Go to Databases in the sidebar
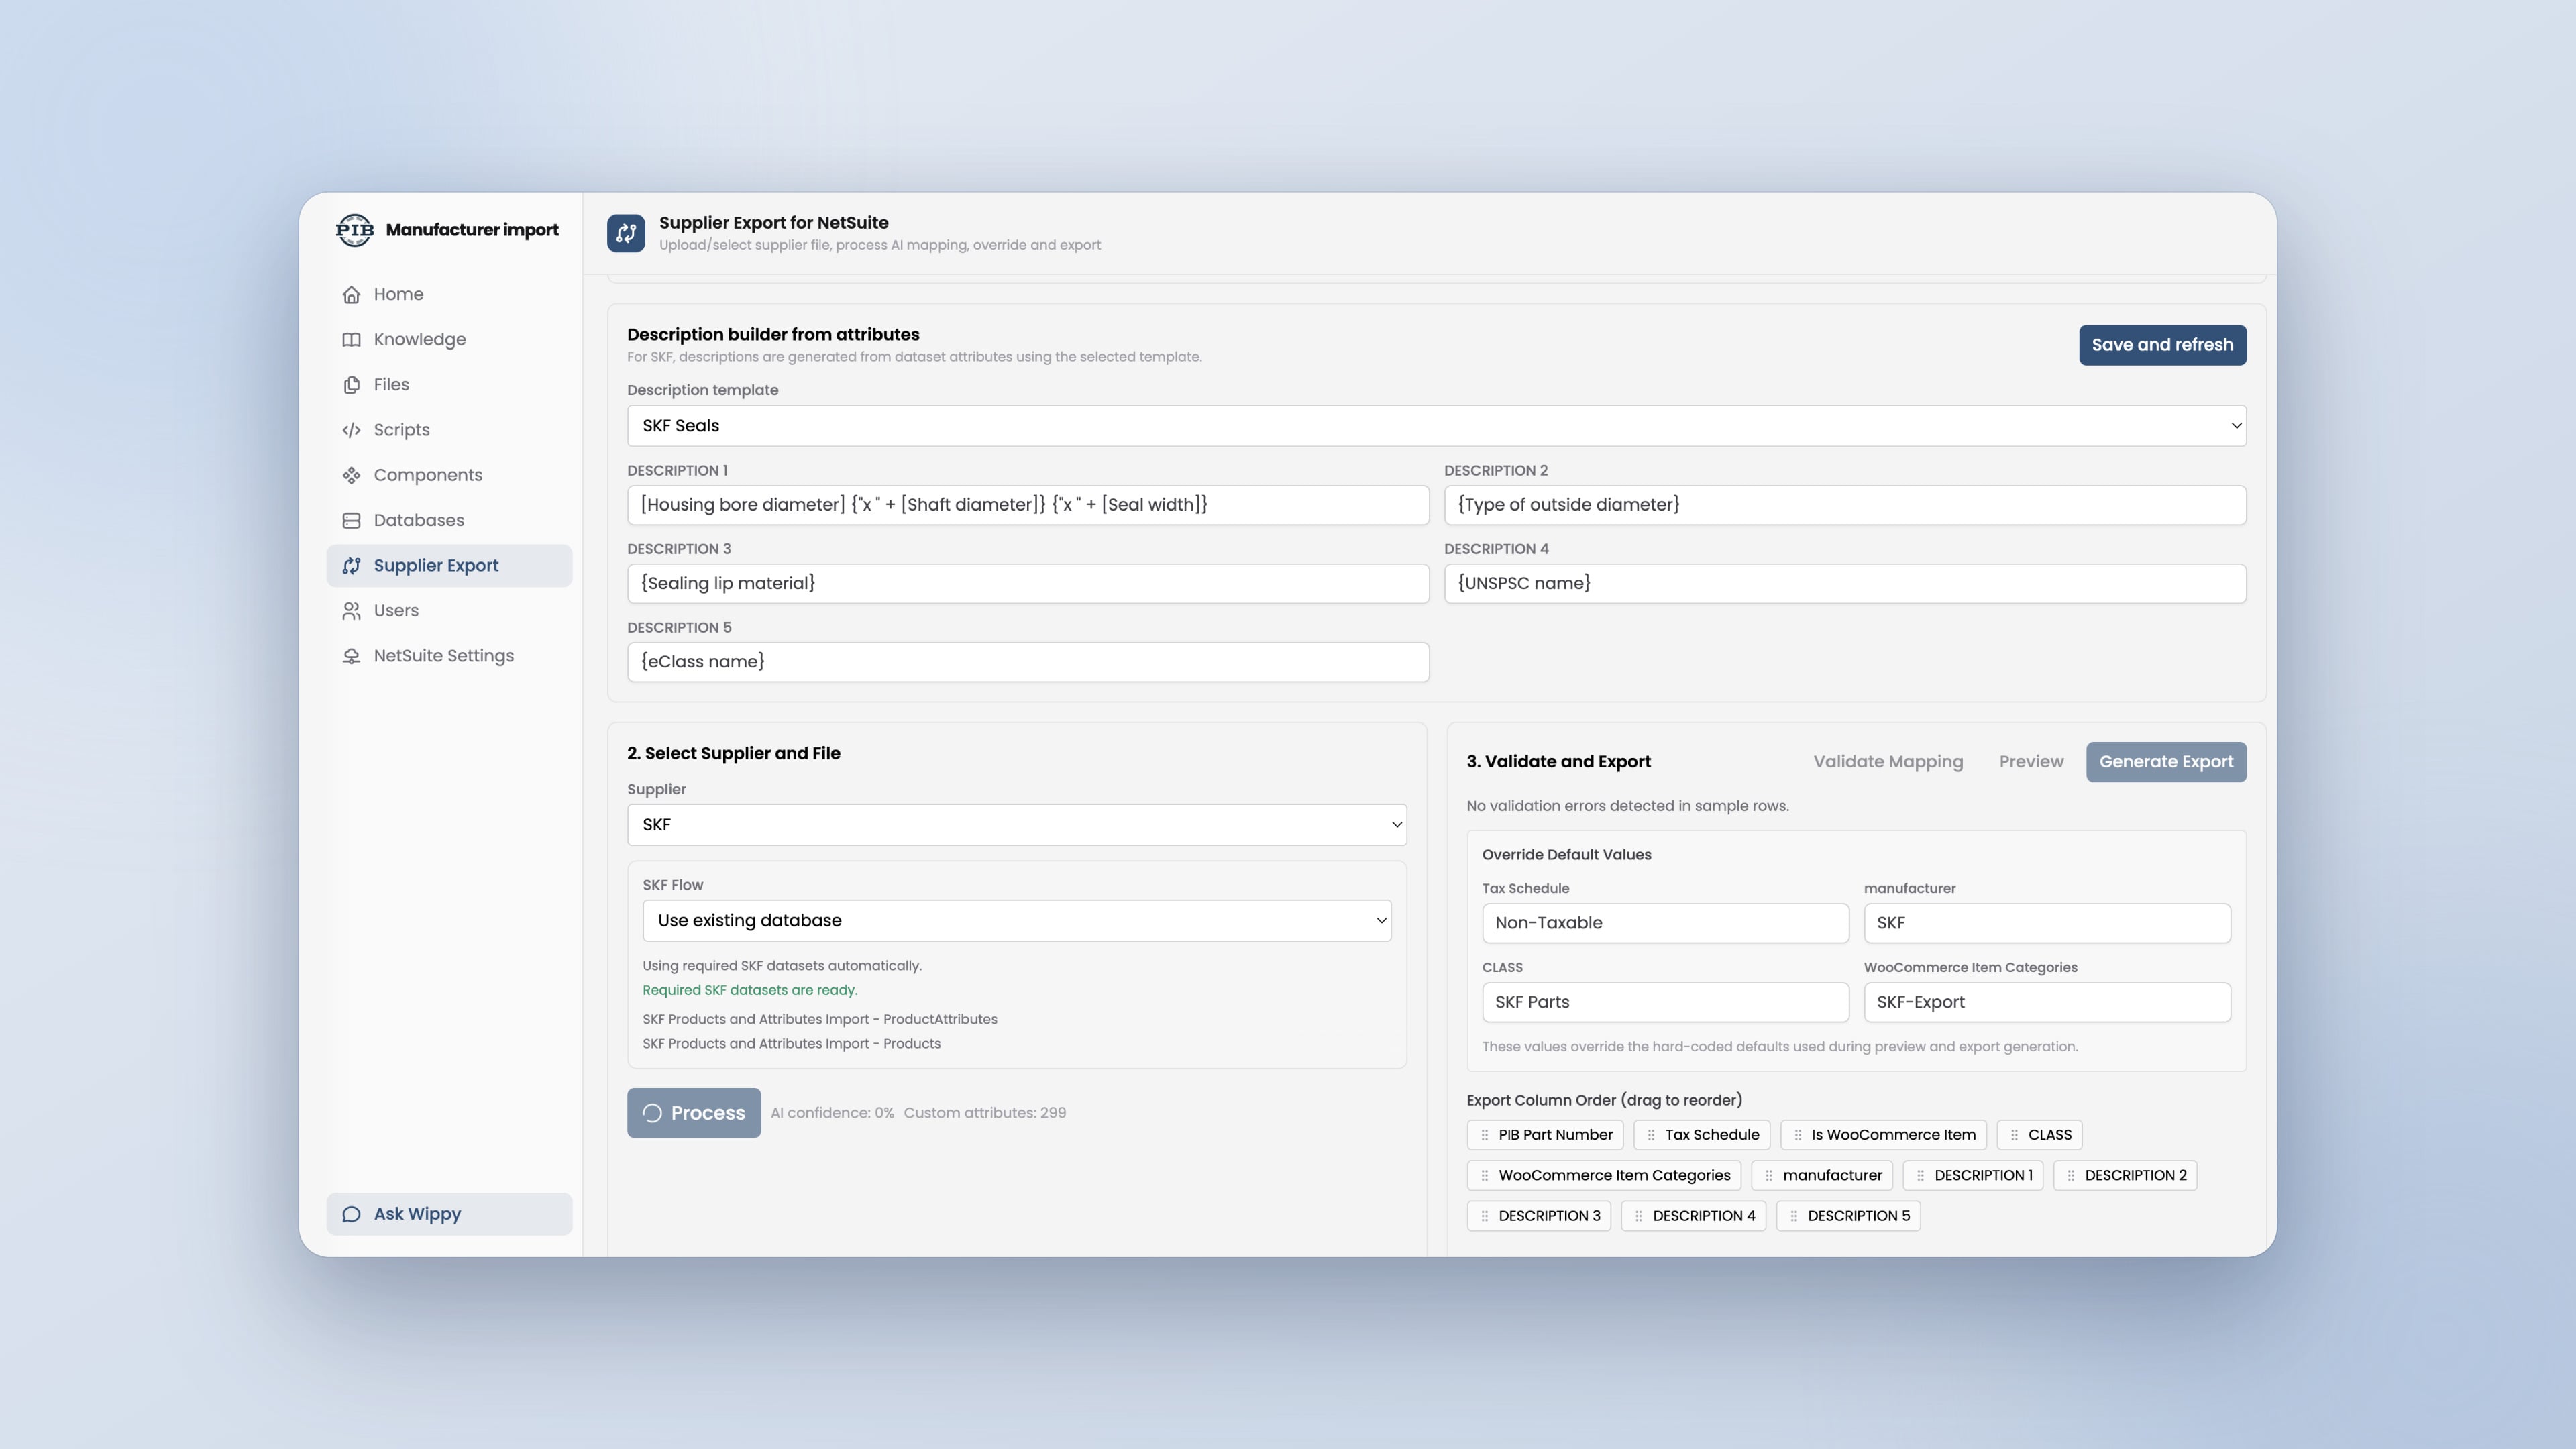The image size is (2576, 1449). [449, 520]
